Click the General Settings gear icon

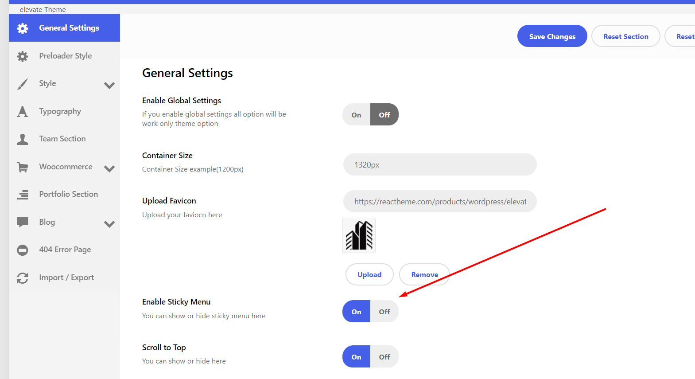23,28
